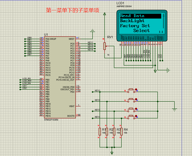Toggle the red latch dot on KEY2 button

(136, 99)
